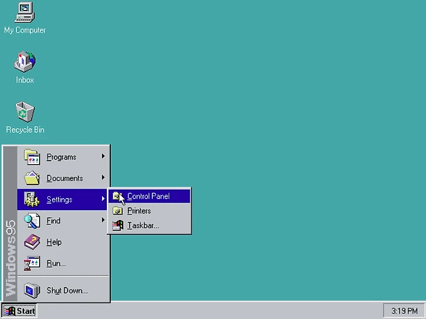Click the Find magnifier icon in Start menu

(32, 221)
